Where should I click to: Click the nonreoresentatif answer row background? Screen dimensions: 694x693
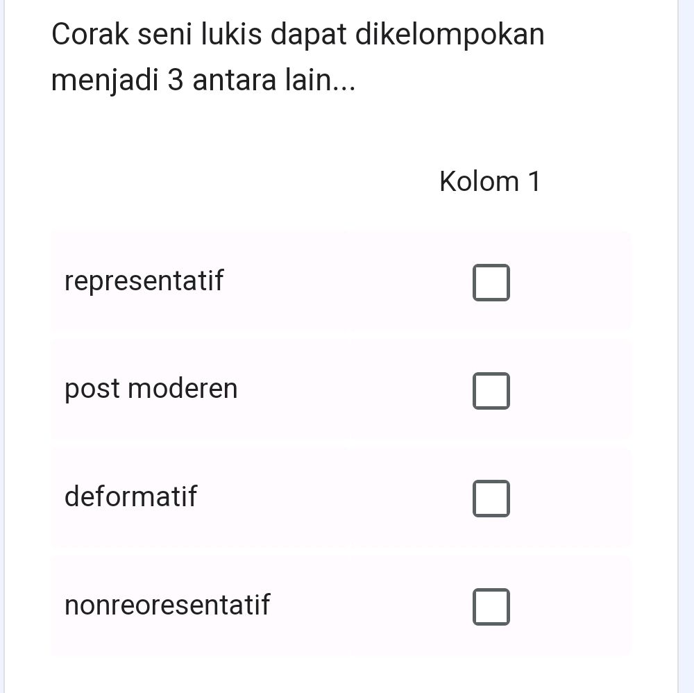[326, 605]
